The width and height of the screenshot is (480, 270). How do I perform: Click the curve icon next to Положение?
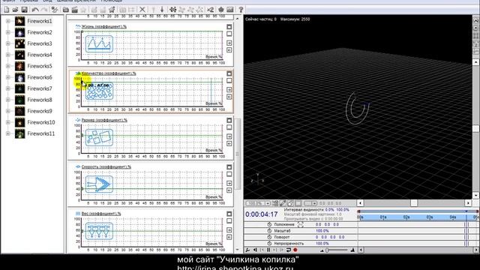click(x=300, y=225)
